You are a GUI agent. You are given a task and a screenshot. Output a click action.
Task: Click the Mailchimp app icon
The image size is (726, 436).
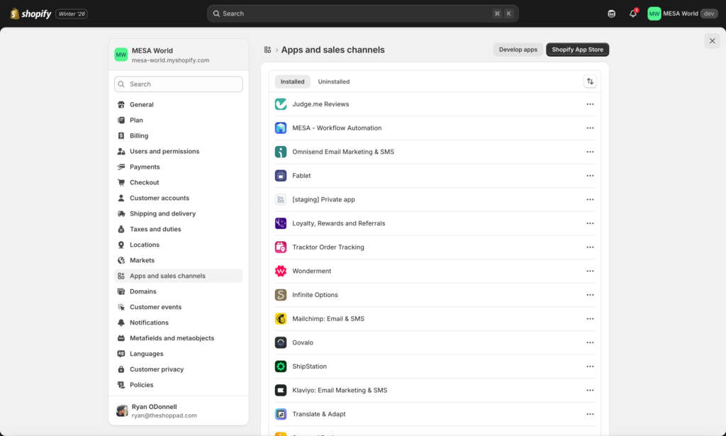click(281, 318)
